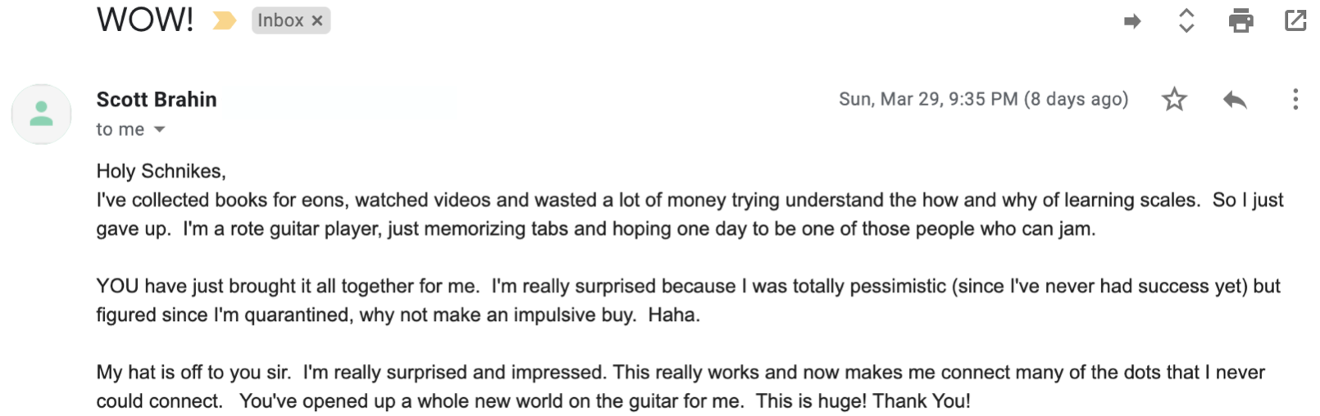Expand recipient details arrow next to "to me"
Viewport: 1320px width, 416px height.
[160, 129]
